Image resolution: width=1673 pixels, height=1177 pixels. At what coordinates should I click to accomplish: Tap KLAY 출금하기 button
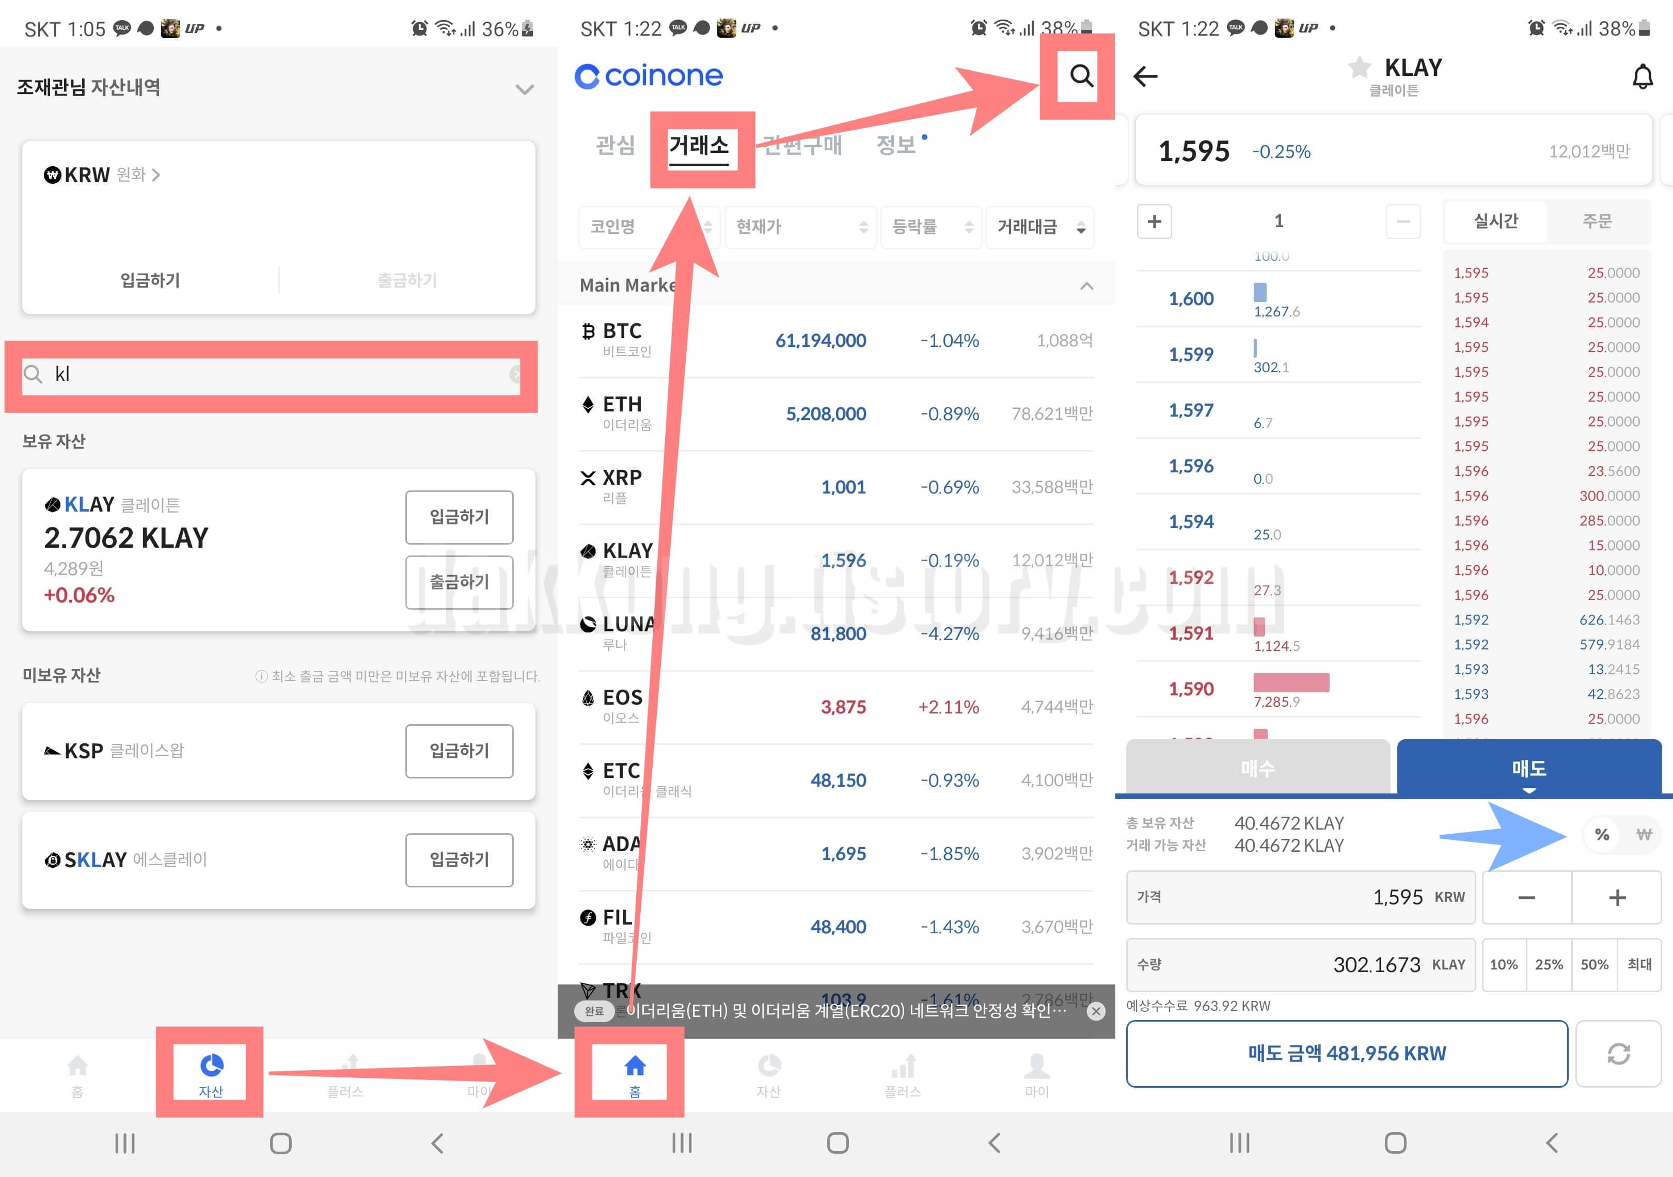tap(459, 582)
